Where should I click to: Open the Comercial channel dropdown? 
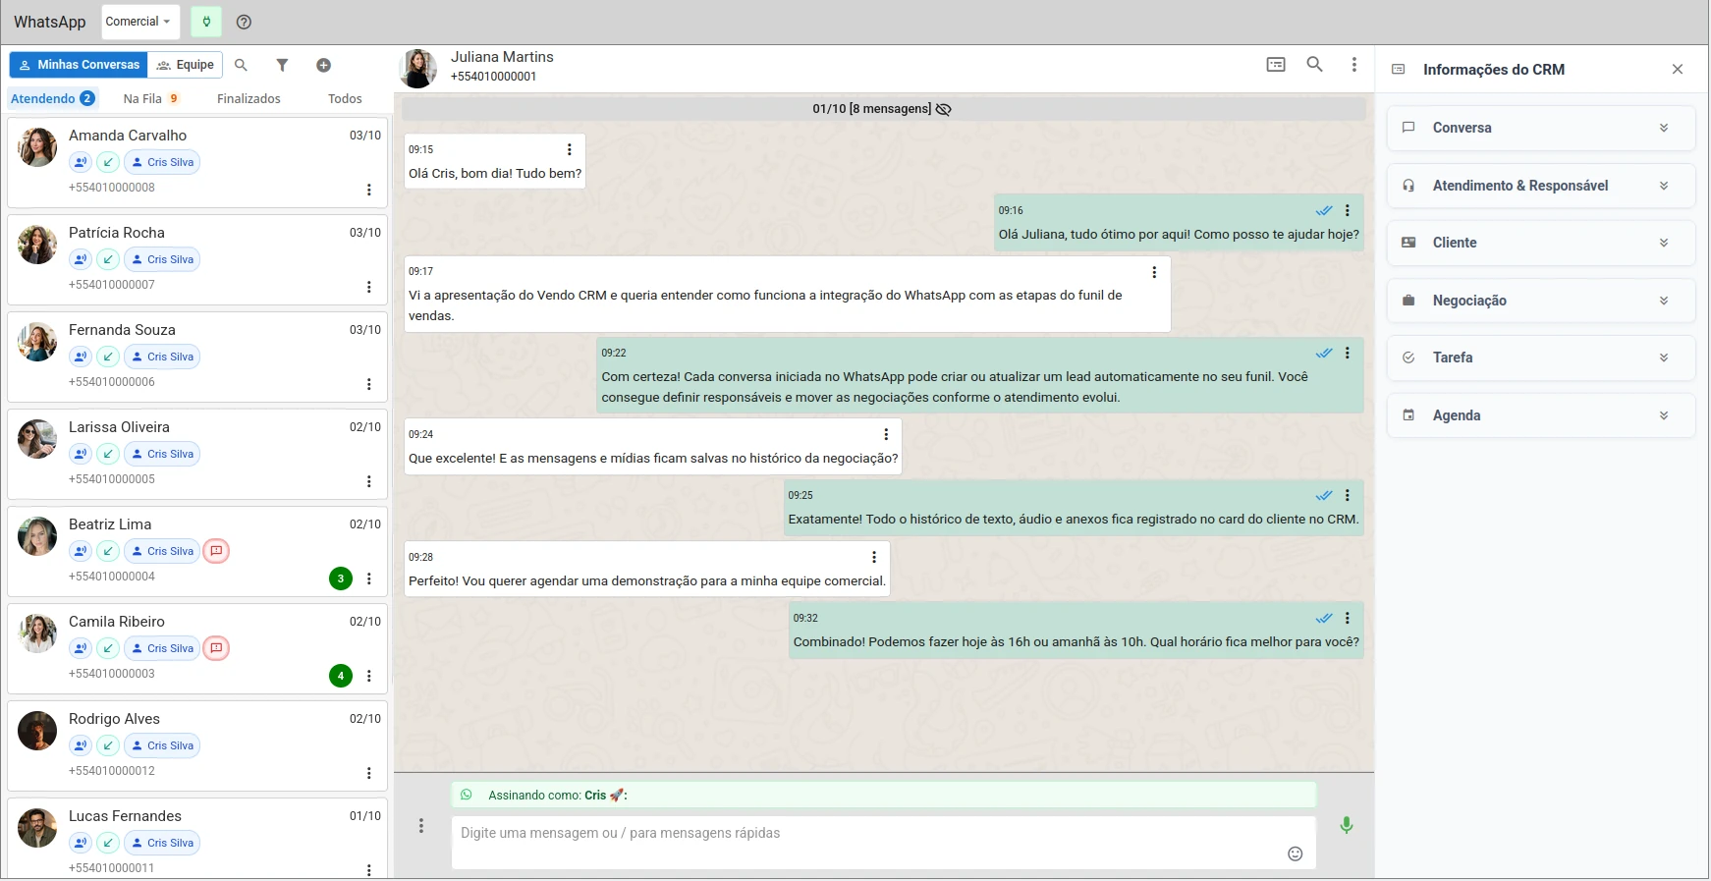(x=138, y=22)
